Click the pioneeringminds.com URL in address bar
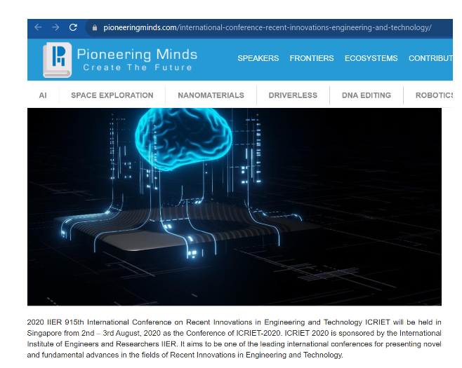The image size is (462, 368). (x=268, y=27)
